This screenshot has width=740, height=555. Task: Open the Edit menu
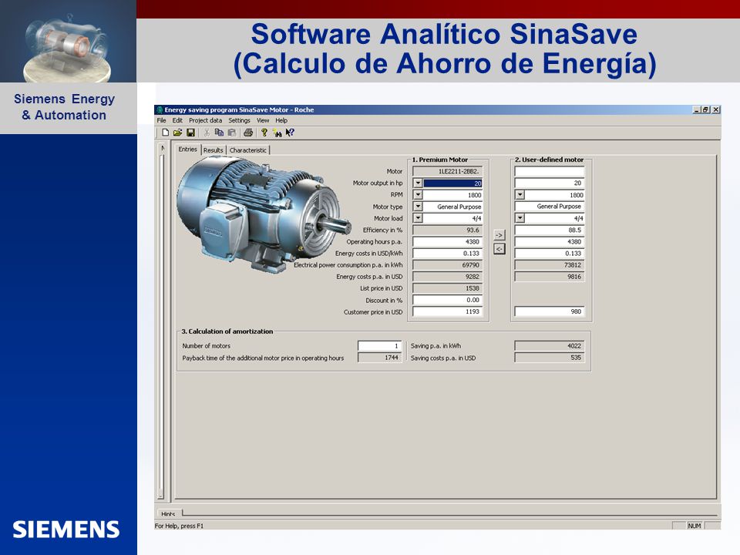(x=177, y=120)
